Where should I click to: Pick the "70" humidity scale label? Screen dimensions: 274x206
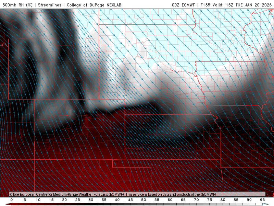(x=196, y=200)
